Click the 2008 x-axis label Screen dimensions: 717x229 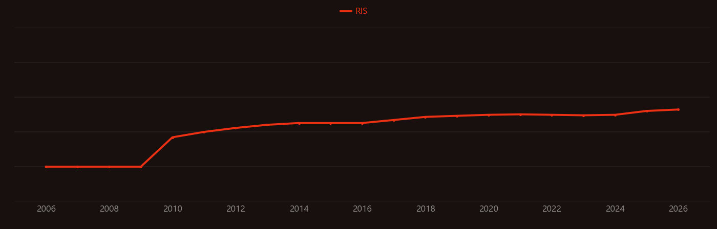[109, 209]
